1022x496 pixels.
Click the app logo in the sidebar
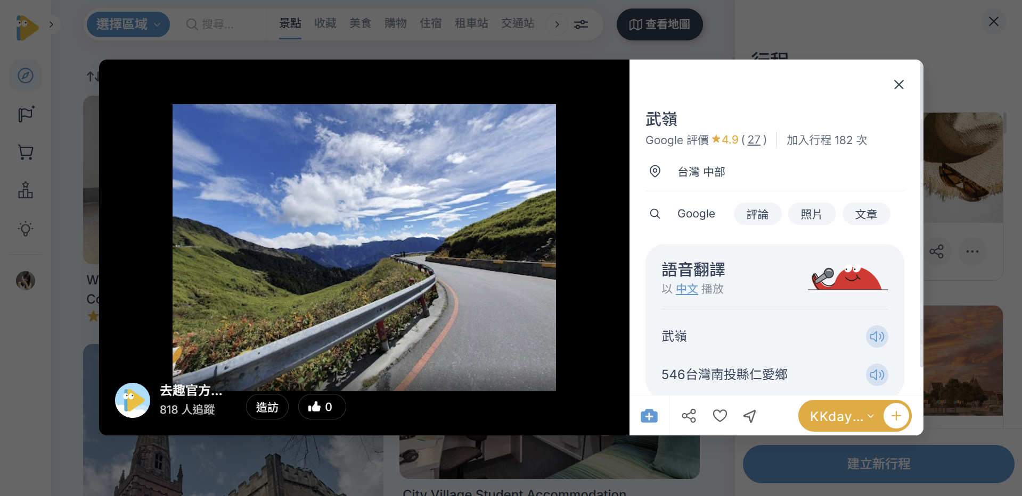(x=27, y=27)
